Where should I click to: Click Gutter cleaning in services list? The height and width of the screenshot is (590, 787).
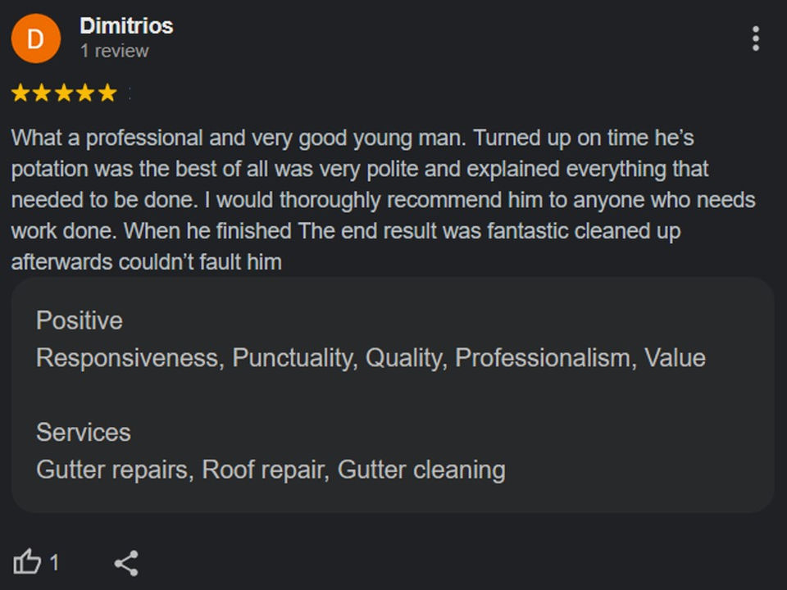(x=421, y=470)
